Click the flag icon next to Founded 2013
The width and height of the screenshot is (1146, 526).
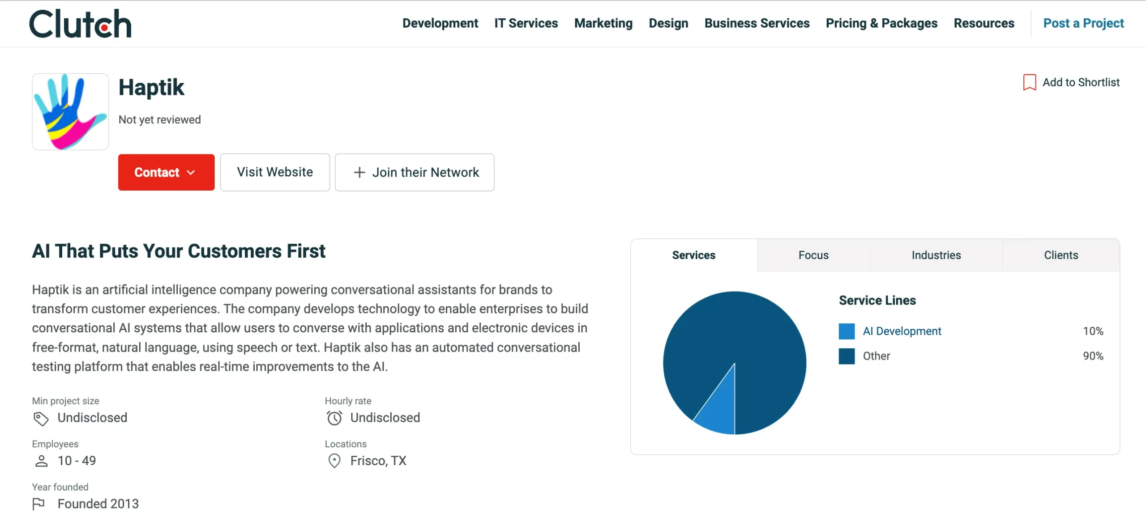pos(39,504)
